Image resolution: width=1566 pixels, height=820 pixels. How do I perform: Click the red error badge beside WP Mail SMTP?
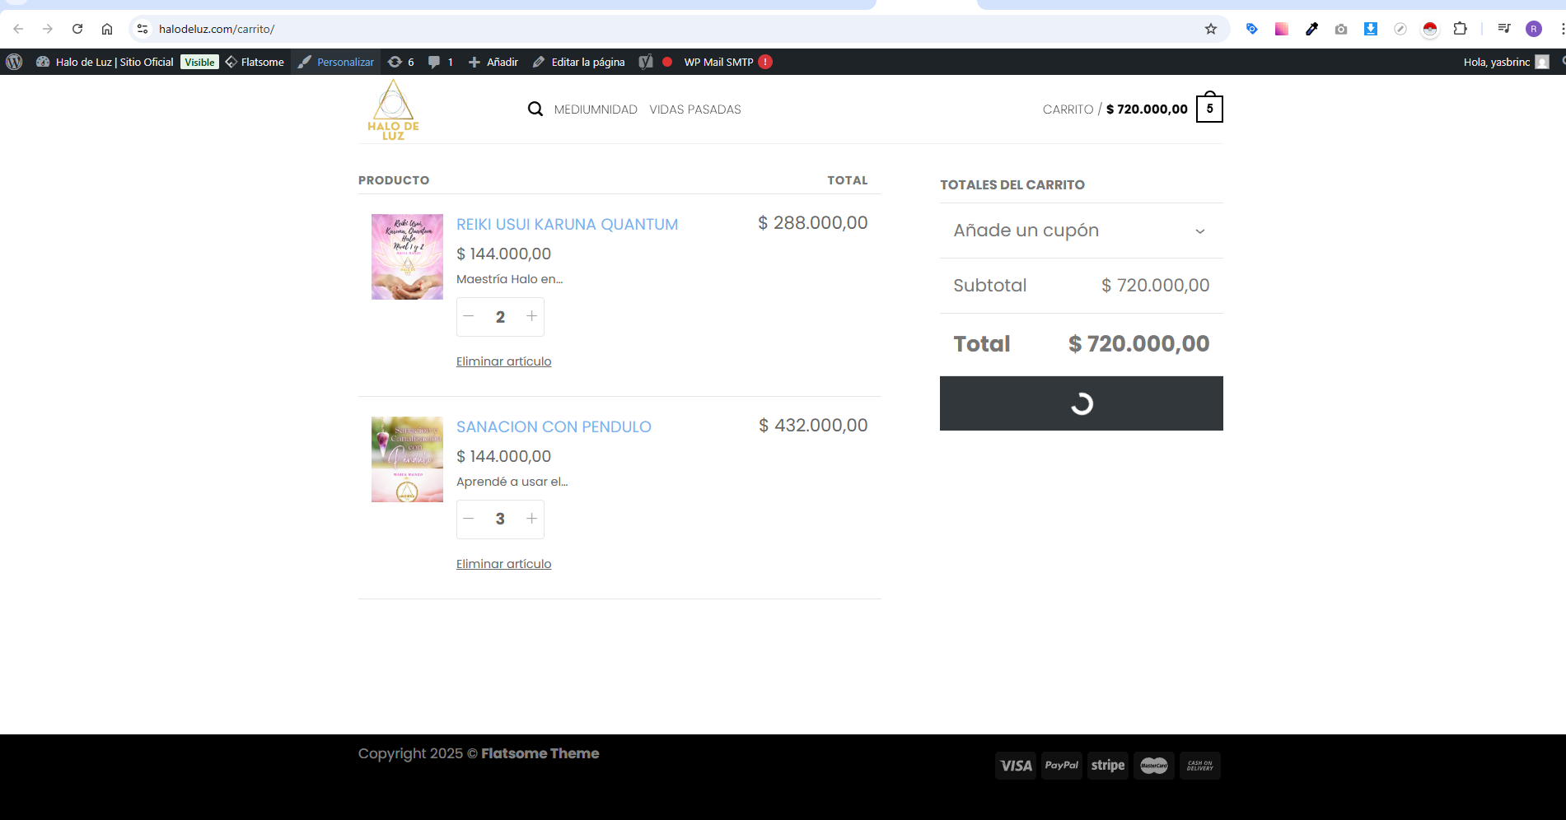tap(765, 62)
